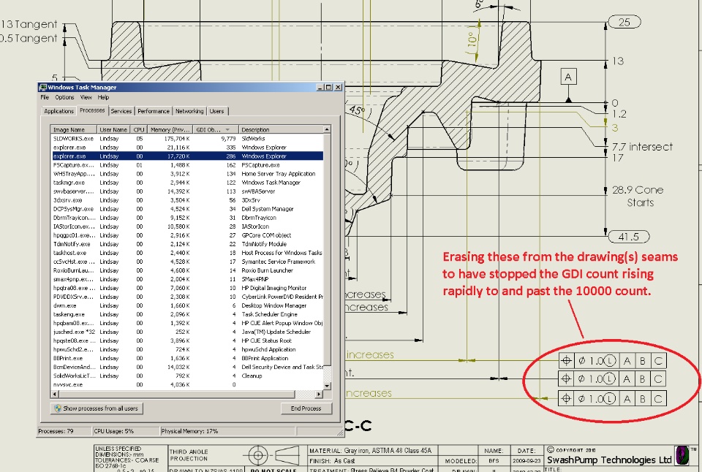The width and height of the screenshot is (702, 472).
Task: Select the TdmNotify.exe process row
Action: (186, 244)
